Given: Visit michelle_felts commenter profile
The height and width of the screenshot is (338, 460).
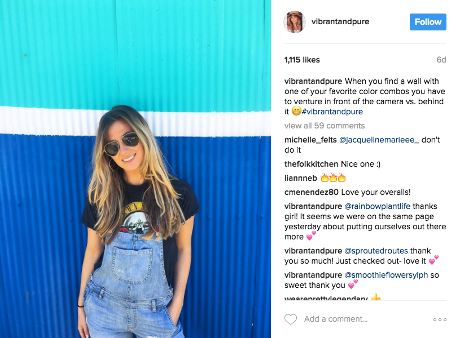Looking at the screenshot, I should (x=310, y=140).
